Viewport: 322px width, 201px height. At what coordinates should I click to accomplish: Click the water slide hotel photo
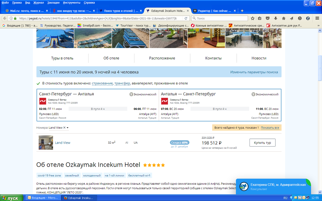55,38
